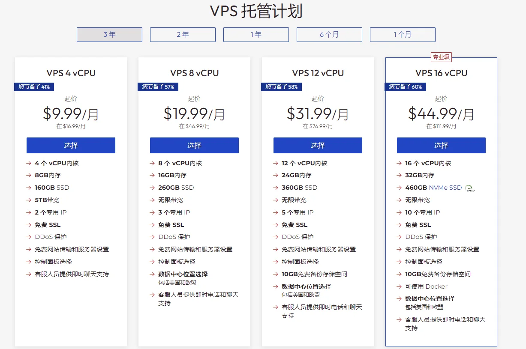
Task: Click the 8GB内存 feature
Action: click(x=49, y=175)
